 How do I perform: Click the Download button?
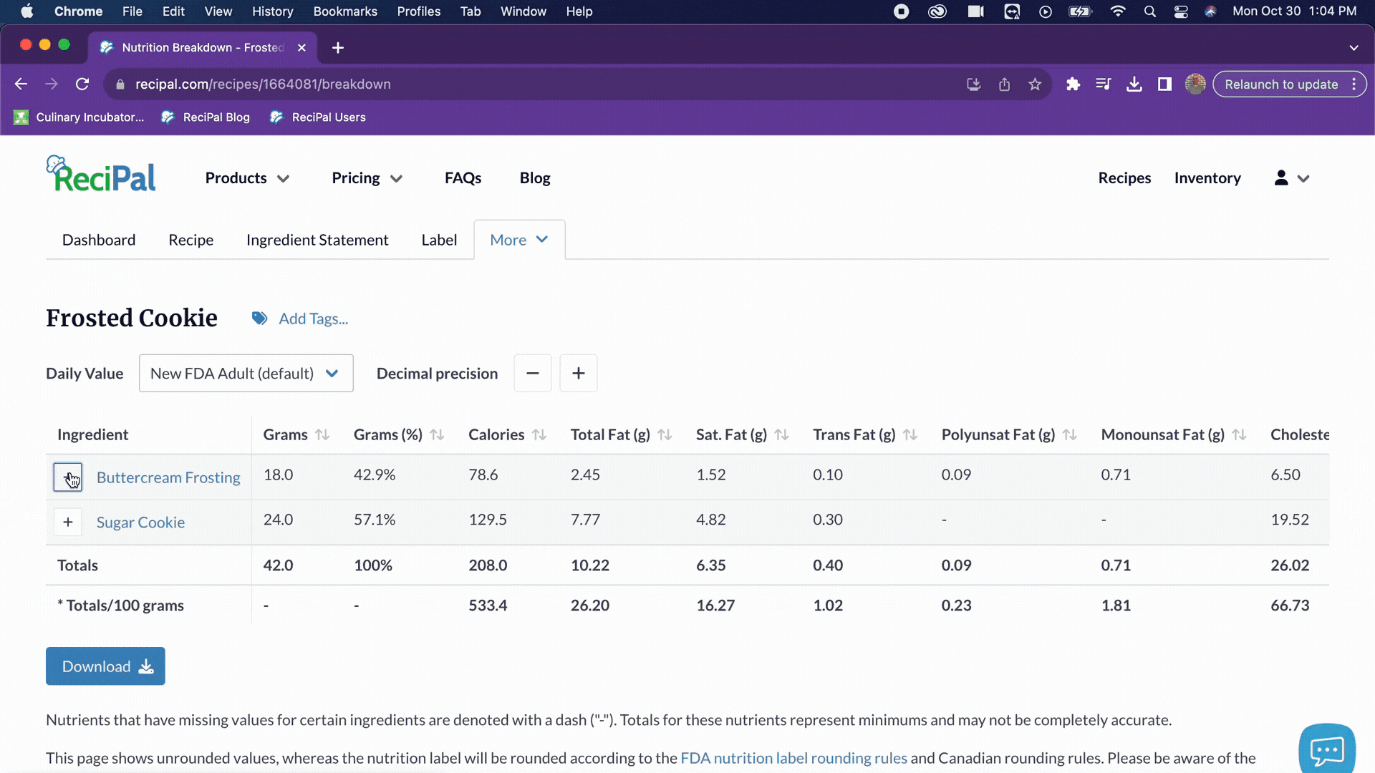tap(105, 666)
